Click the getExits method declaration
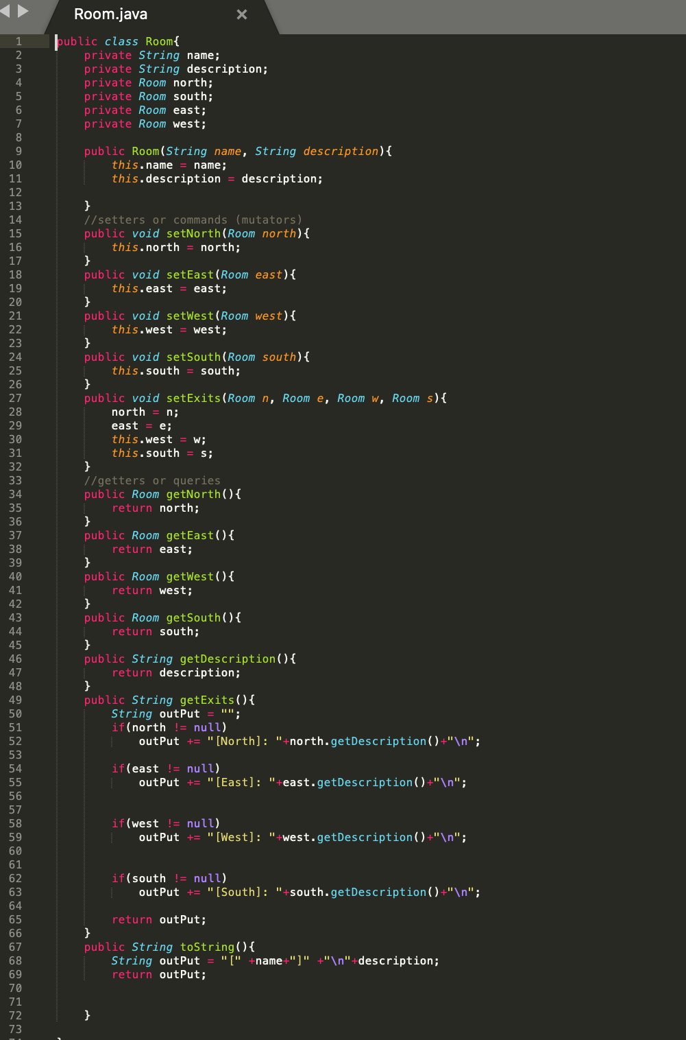Screen dimensions: 686x1040 [170, 700]
